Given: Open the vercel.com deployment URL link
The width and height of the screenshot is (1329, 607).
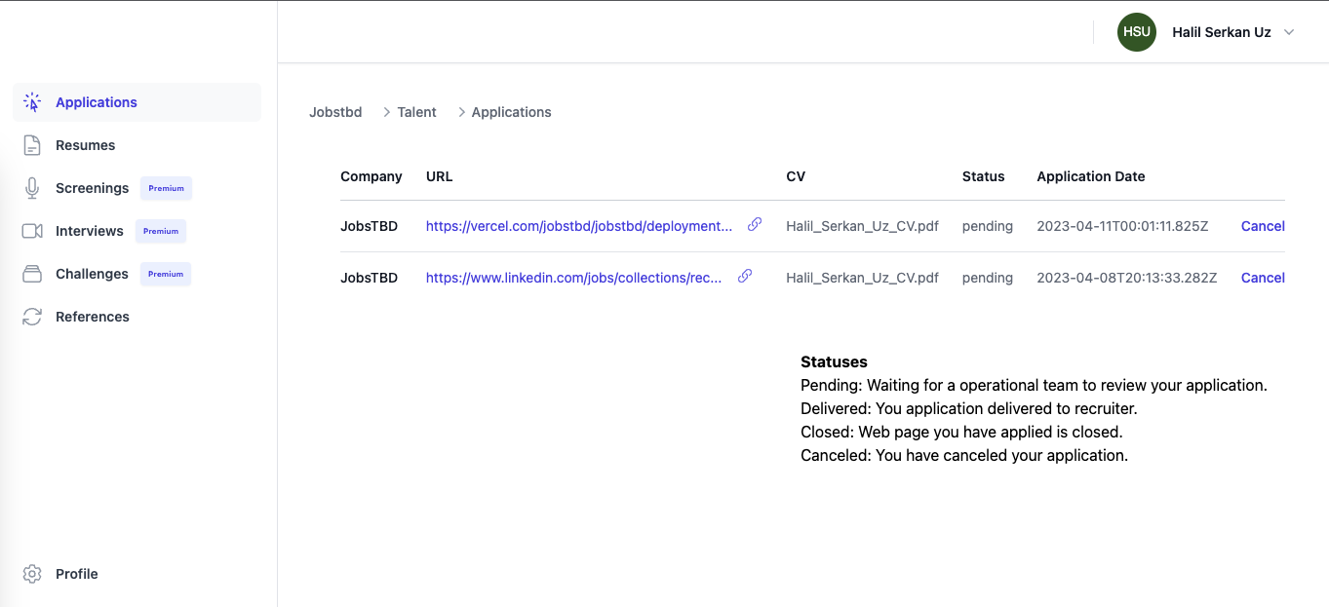Looking at the screenshot, I should [579, 226].
